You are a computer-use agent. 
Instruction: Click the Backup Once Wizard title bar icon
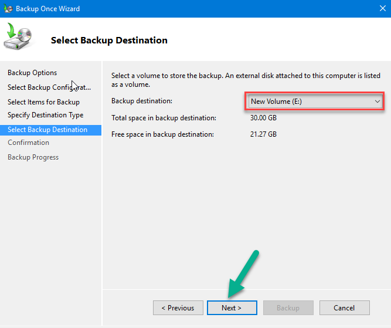pyautogui.click(x=8, y=9)
